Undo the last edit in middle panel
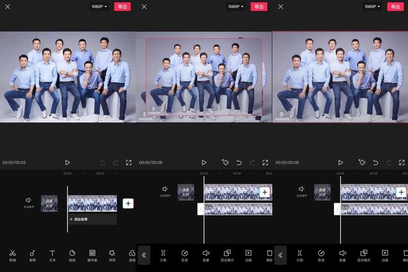 pyautogui.click(x=239, y=163)
